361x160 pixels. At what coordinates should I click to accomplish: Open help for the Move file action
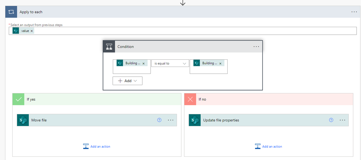159,120
